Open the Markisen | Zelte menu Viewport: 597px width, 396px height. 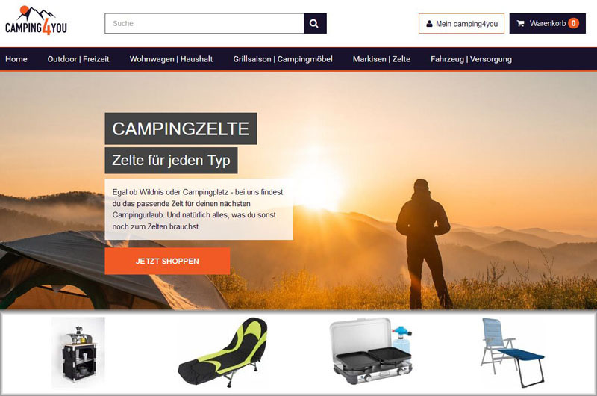coord(381,59)
